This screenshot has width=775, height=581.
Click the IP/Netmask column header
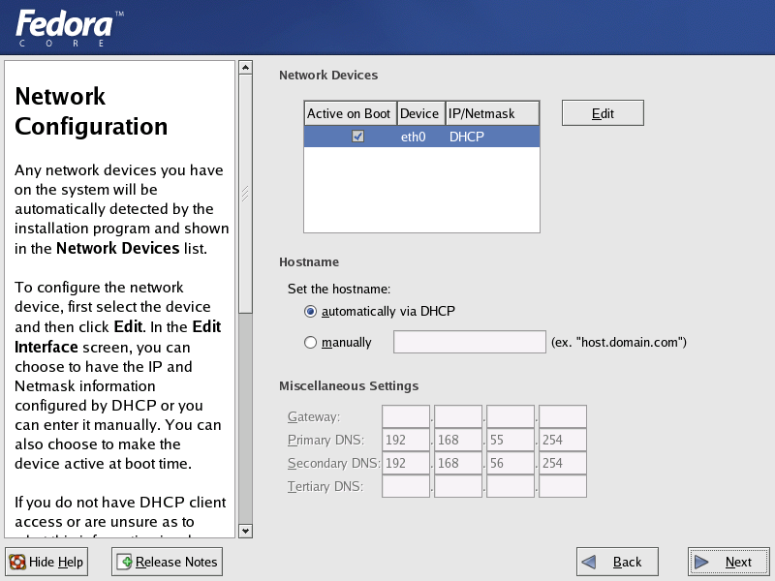point(492,113)
